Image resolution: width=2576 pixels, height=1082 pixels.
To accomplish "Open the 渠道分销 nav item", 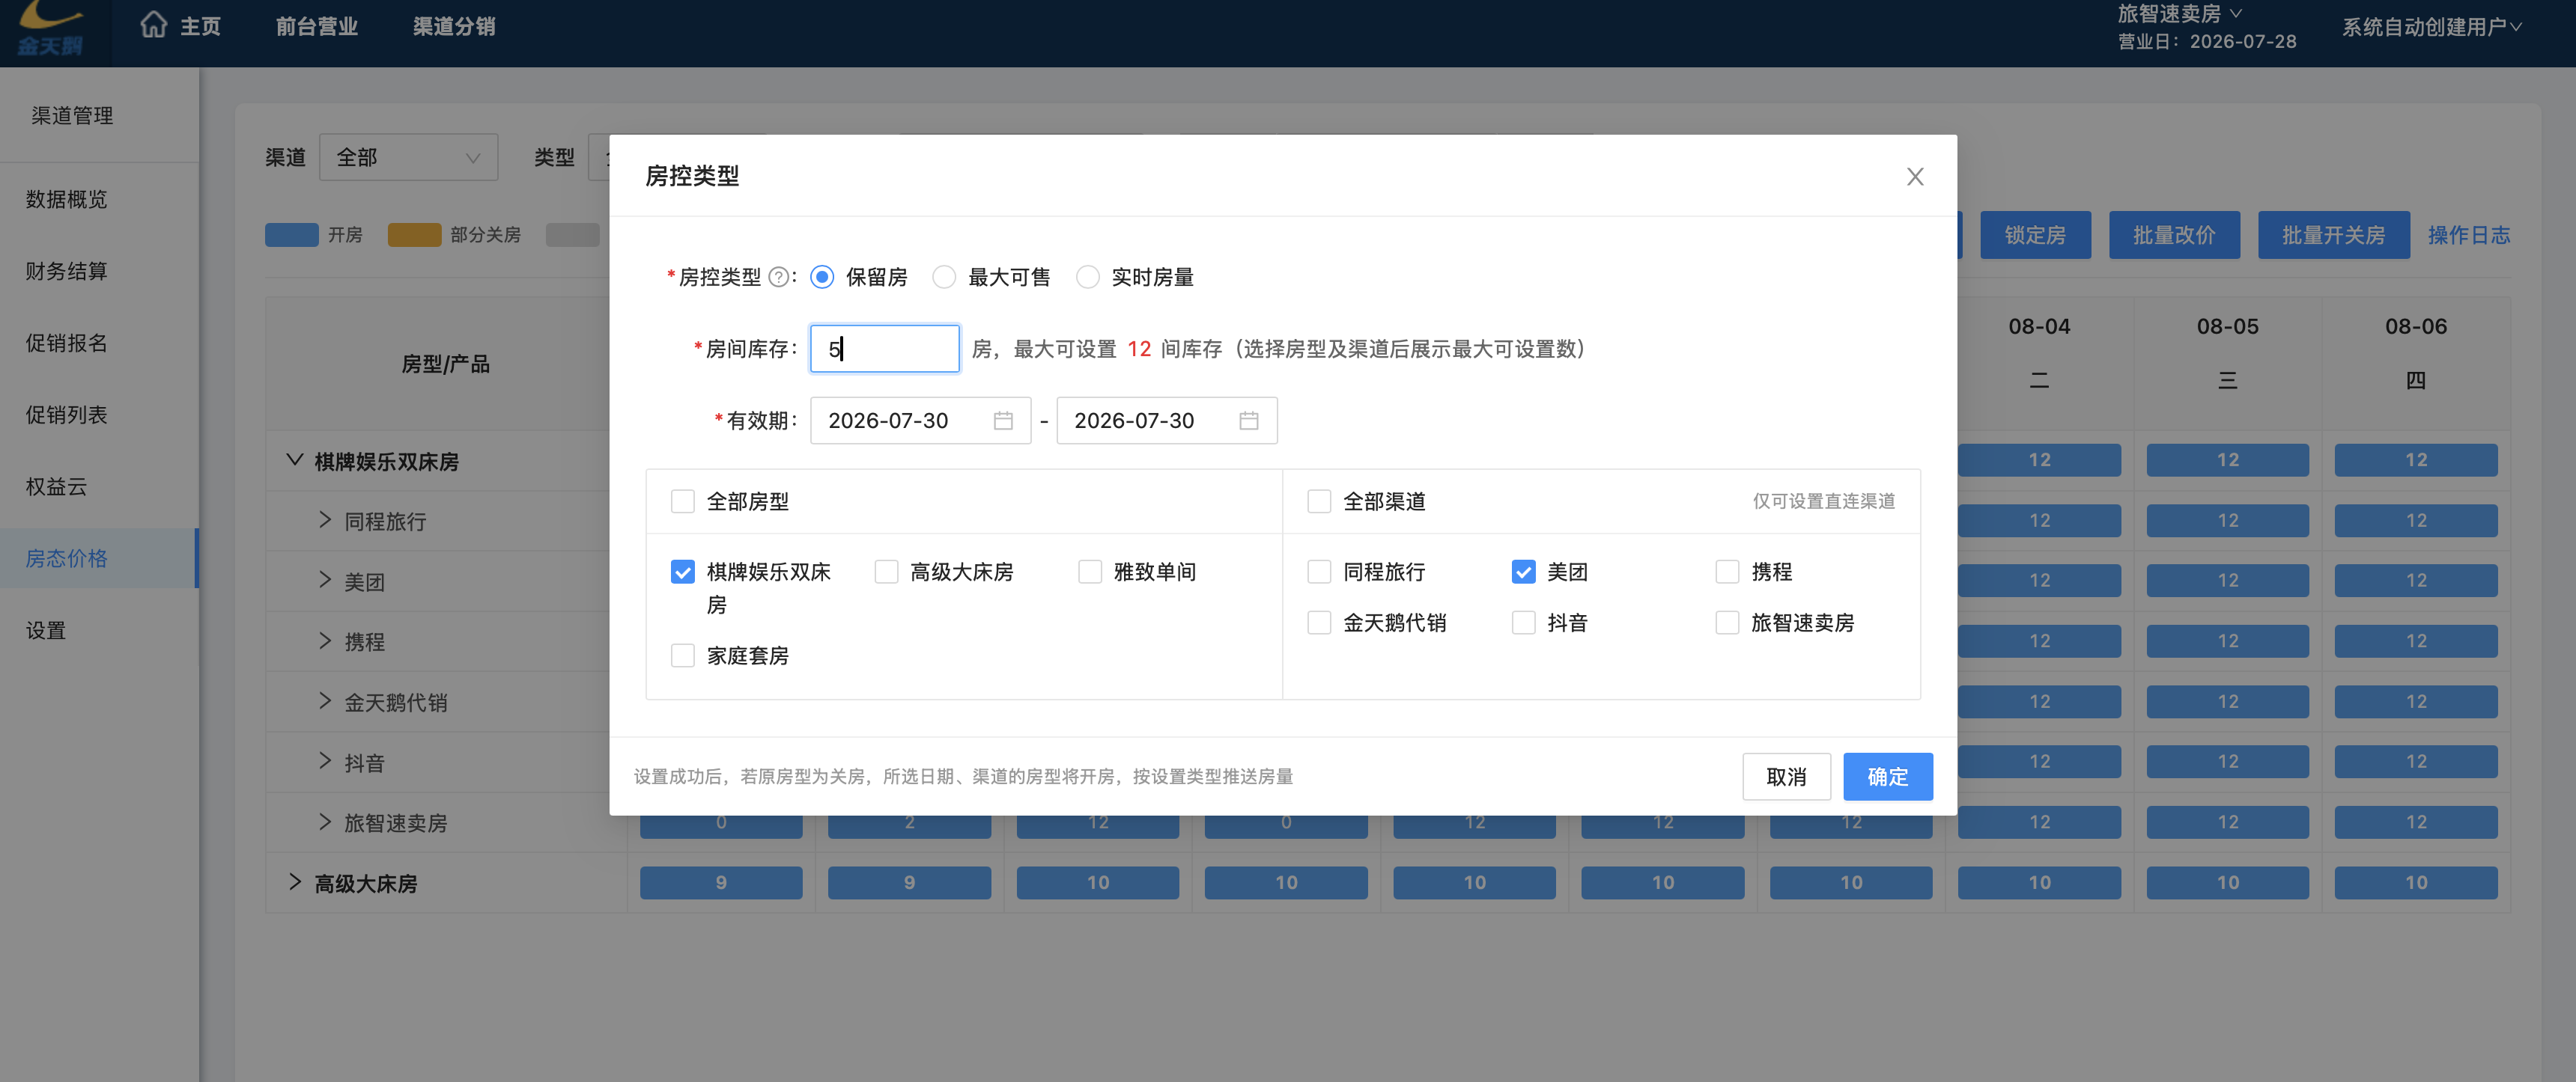I will [x=454, y=26].
